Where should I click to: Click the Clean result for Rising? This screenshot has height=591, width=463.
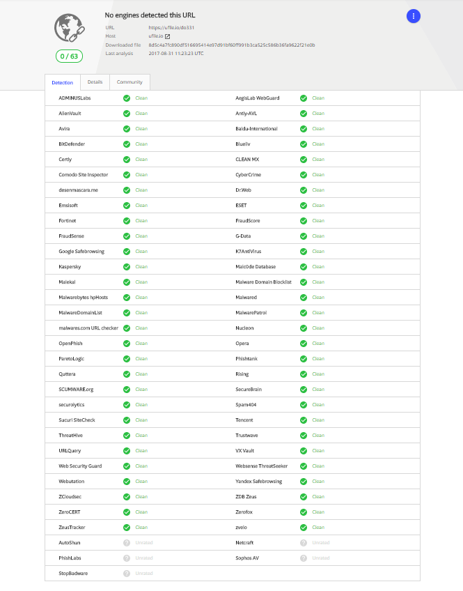pos(318,374)
